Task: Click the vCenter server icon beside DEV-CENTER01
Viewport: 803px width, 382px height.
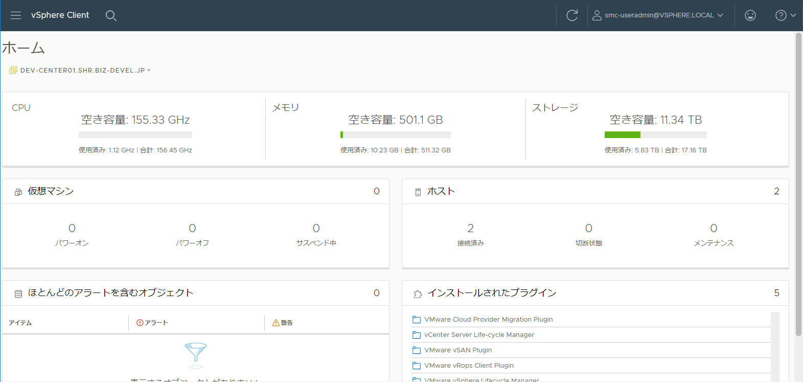Action: [13, 71]
